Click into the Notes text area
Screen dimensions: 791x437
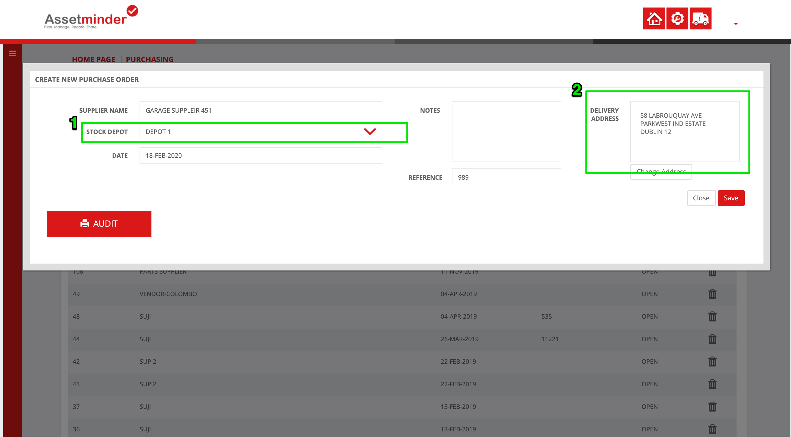(506, 131)
